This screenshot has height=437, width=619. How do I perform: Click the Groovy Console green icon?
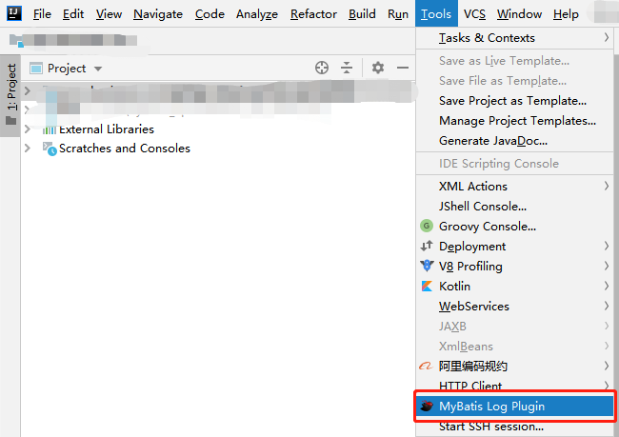coord(427,226)
